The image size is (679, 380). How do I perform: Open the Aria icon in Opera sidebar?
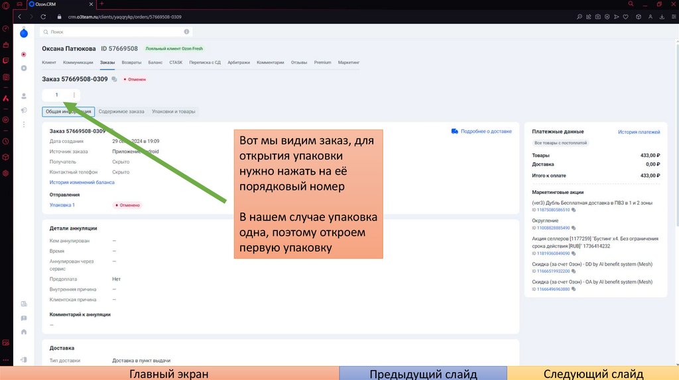[5, 98]
